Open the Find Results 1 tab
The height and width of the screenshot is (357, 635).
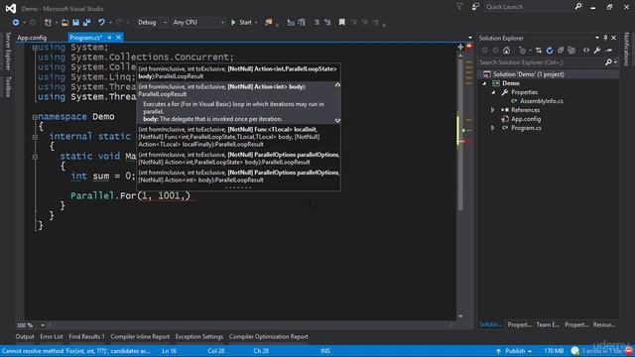[86, 337]
